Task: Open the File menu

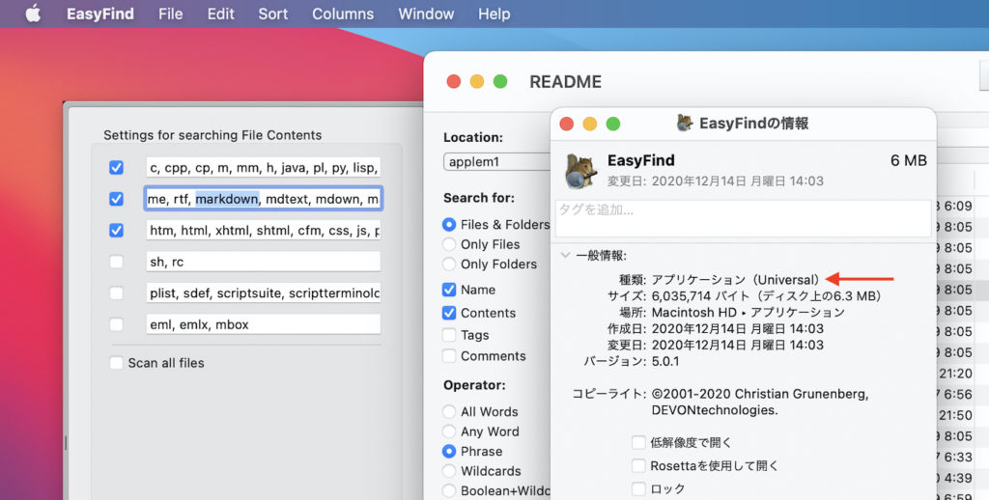Action: coord(170,14)
